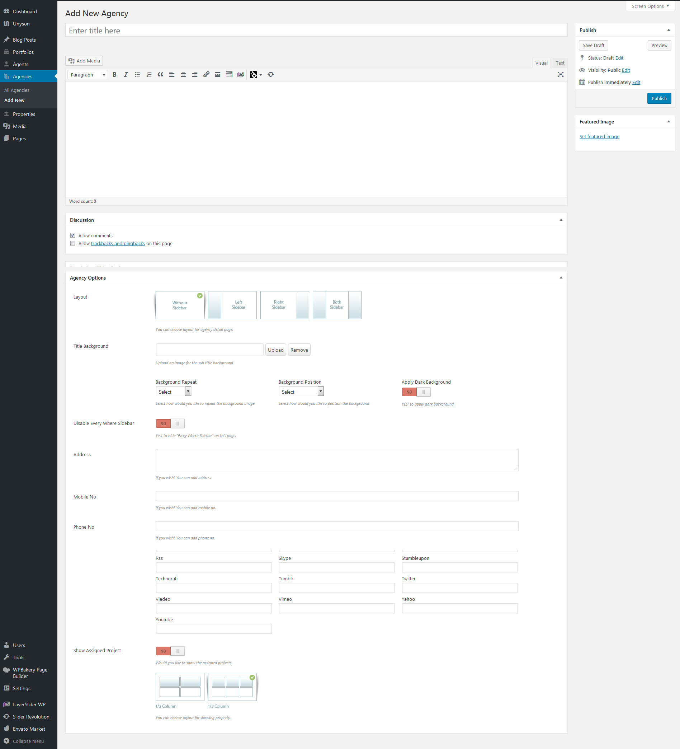Enter distraction-free fullscreen editor mode
680x749 pixels.
(x=561, y=75)
